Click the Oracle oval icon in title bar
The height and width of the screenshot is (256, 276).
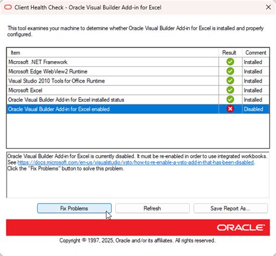pyautogui.click(x=8, y=8)
